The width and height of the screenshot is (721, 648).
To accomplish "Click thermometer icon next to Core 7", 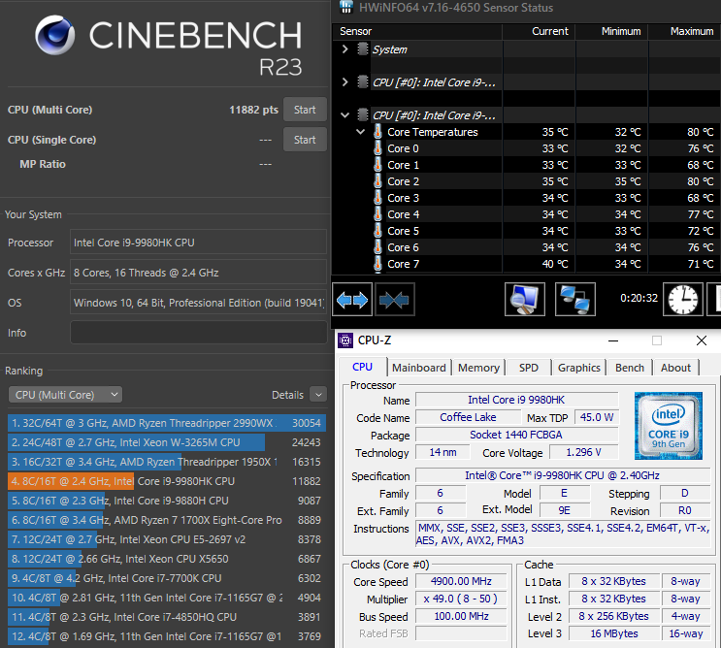I will coord(377,264).
